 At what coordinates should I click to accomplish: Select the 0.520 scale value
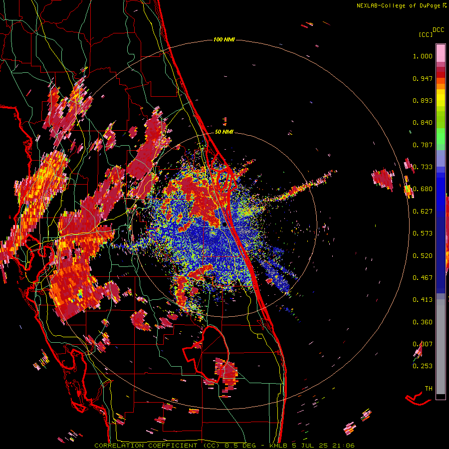coord(423,256)
